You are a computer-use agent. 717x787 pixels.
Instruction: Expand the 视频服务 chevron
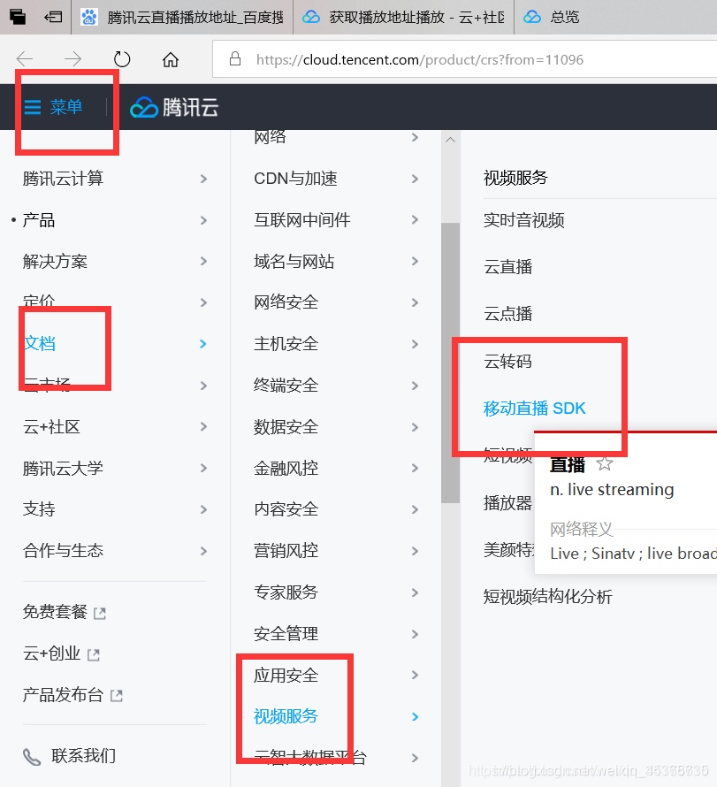(415, 717)
